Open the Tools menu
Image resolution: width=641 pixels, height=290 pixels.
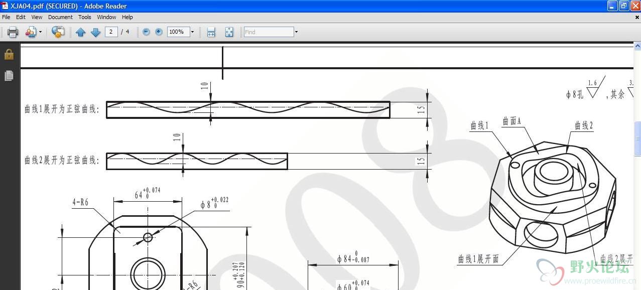pos(85,17)
